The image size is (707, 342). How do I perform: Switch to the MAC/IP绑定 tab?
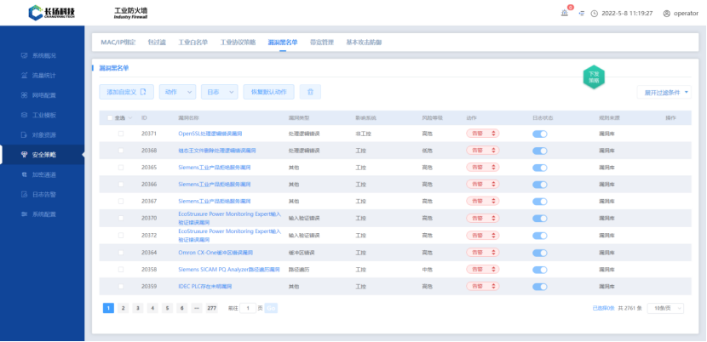[x=118, y=41]
